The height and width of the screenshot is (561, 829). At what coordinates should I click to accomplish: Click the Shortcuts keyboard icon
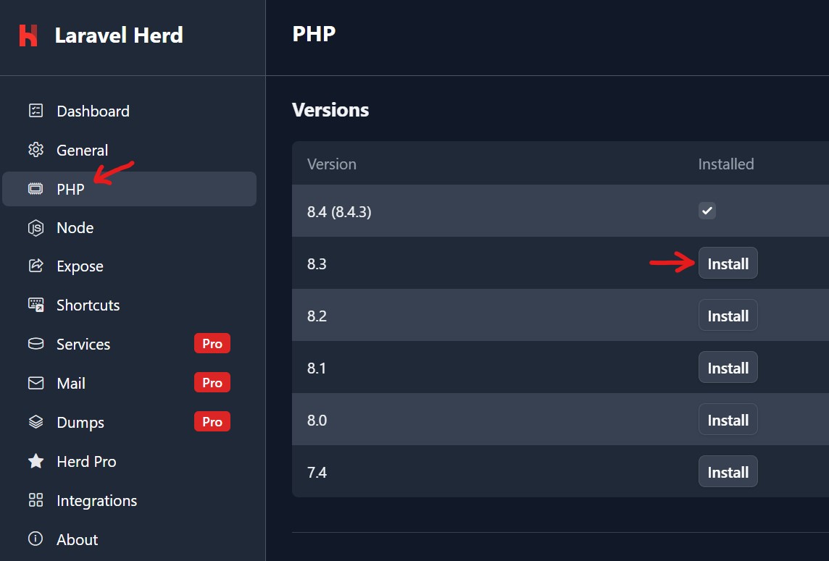pyautogui.click(x=35, y=305)
